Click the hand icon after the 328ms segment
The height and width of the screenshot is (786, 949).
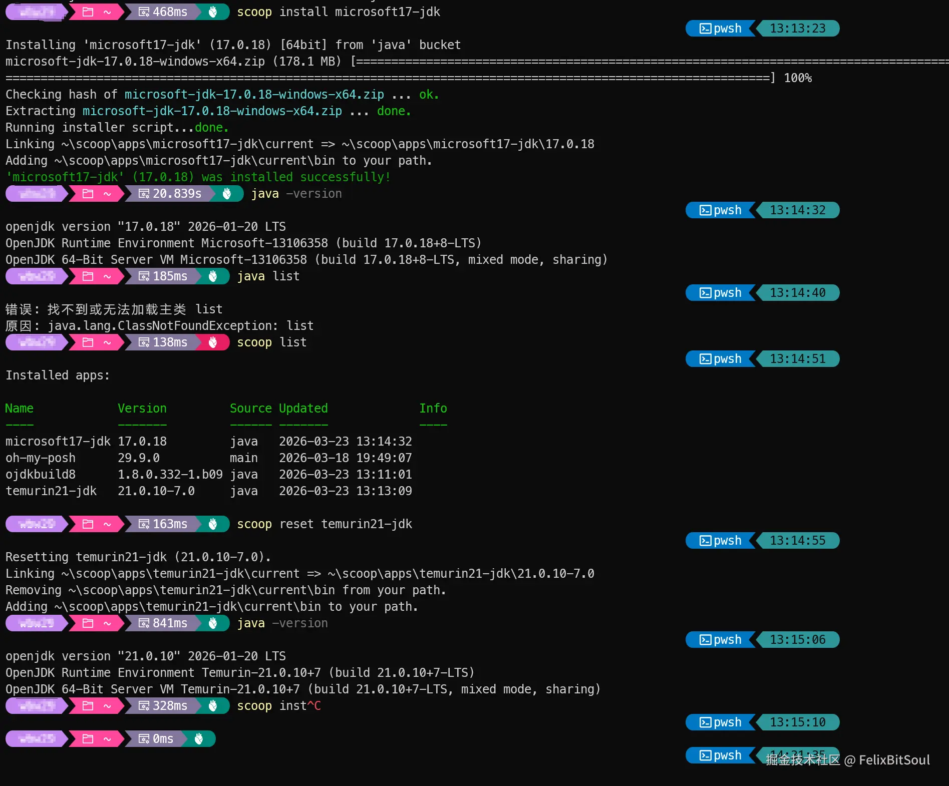click(213, 706)
